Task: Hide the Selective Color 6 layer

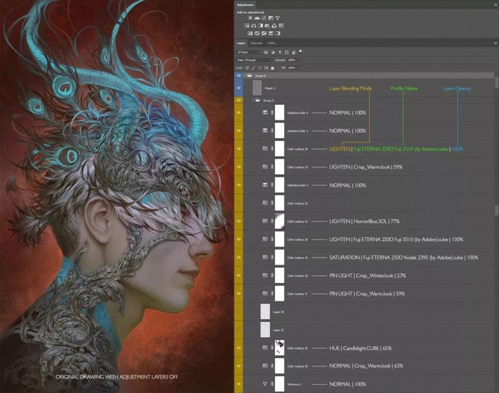Action: click(x=239, y=113)
